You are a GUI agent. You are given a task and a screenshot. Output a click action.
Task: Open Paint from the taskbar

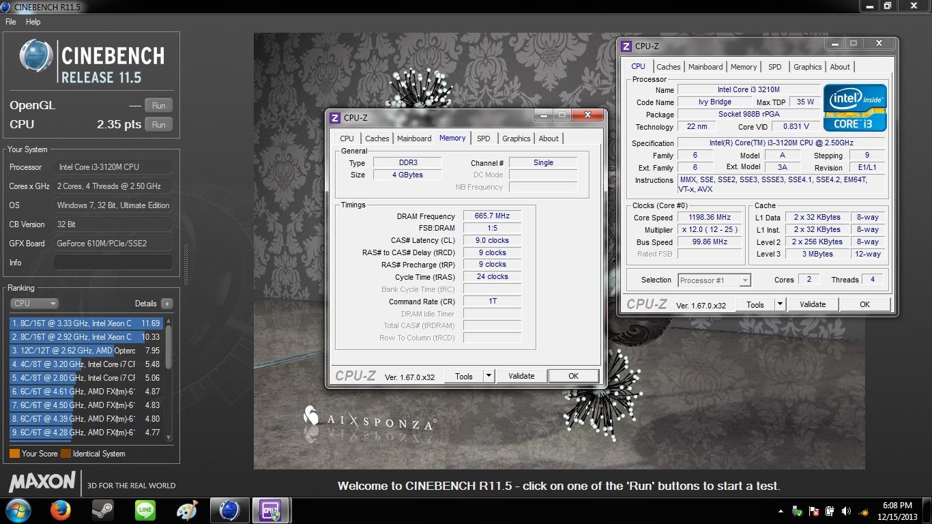tap(186, 510)
